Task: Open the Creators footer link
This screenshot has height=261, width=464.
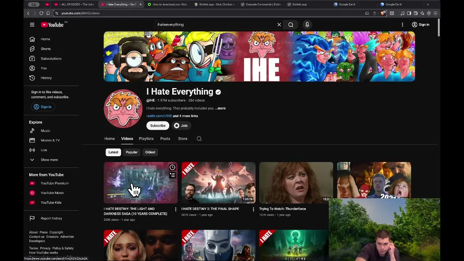Action: pos(52,237)
